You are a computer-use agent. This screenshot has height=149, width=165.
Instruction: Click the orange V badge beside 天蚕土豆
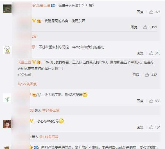(x=34, y=62)
